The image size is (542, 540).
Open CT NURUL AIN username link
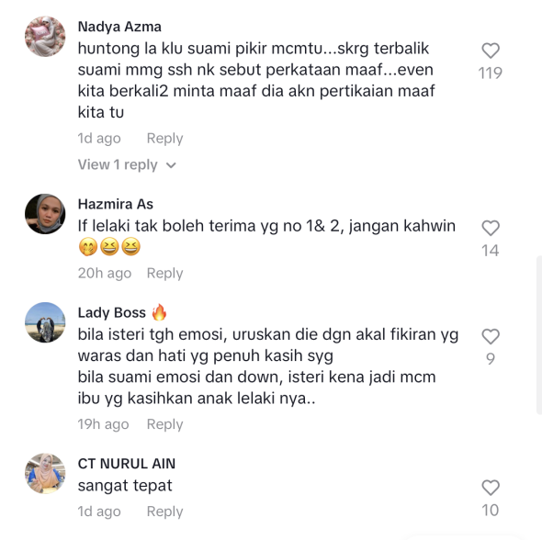click(x=127, y=464)
